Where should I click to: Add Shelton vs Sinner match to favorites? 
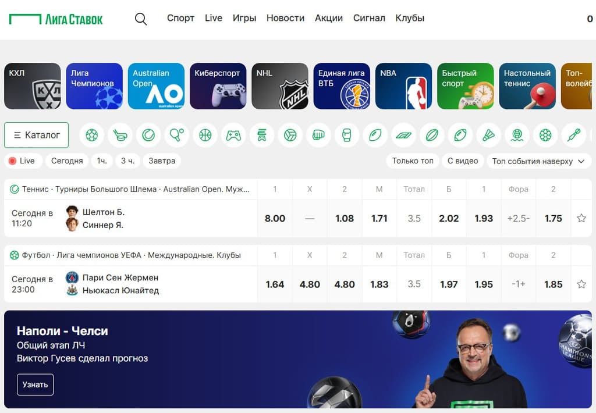pos(581,218)
